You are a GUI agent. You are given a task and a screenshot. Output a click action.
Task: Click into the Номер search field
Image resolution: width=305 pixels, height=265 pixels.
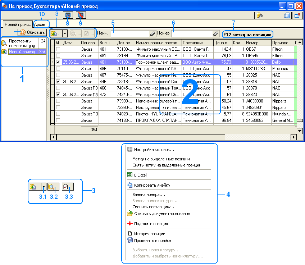tap(192, 34)
